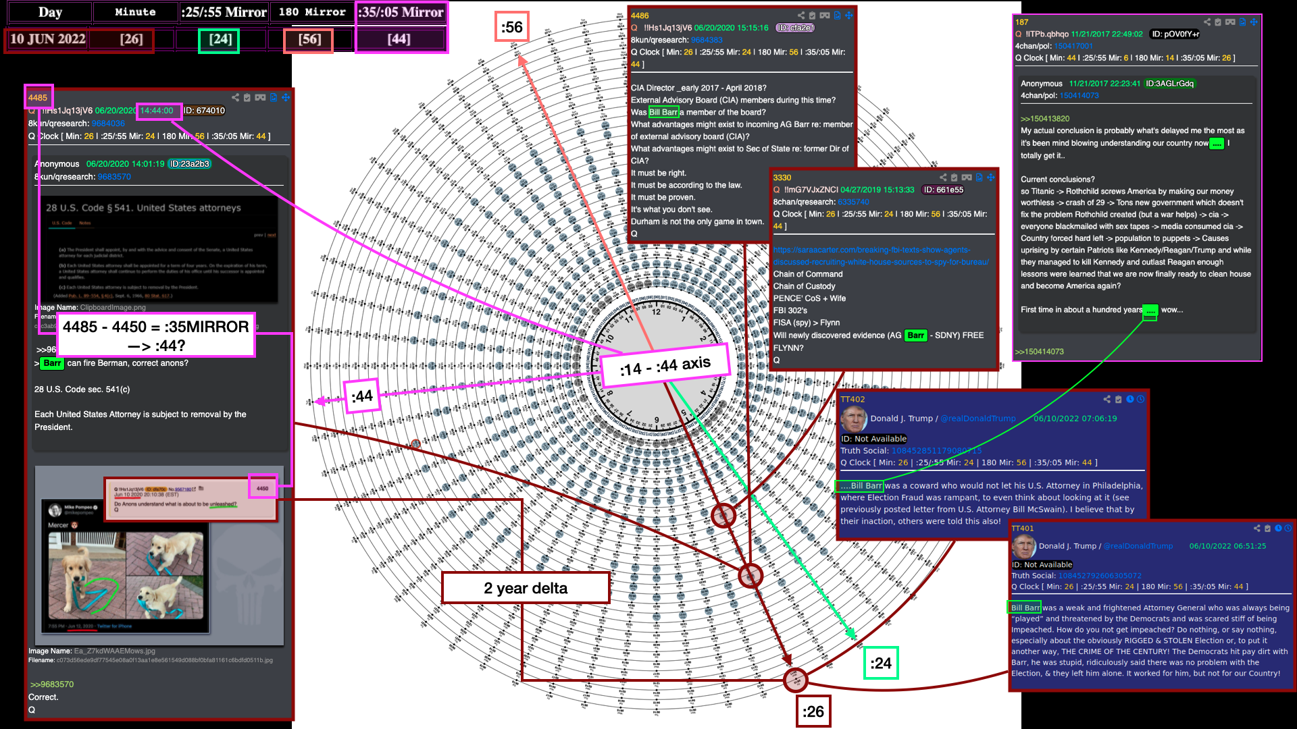Click the post number 4486

tap(640, 16)
